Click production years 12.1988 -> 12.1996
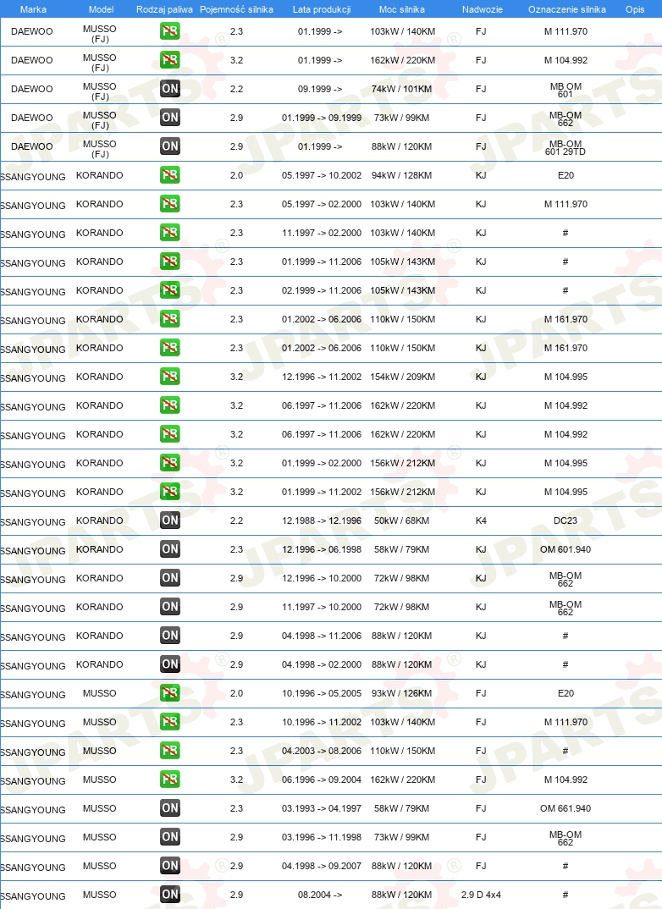 coord(322,521)
